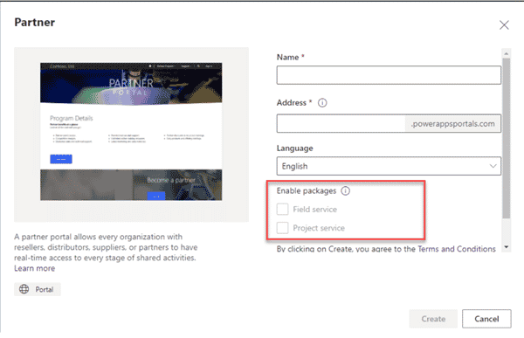Check the Project service checkbox
Viewport: 524px width, 338px height.
[x=282, y=228]
